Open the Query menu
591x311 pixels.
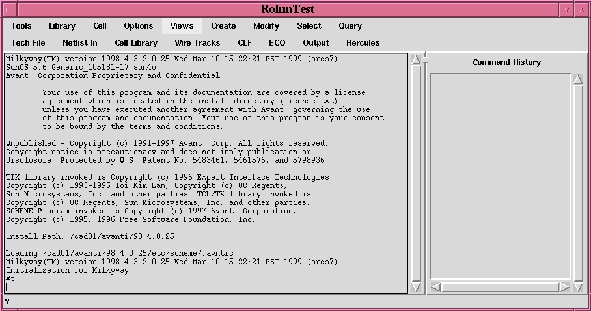350,26
